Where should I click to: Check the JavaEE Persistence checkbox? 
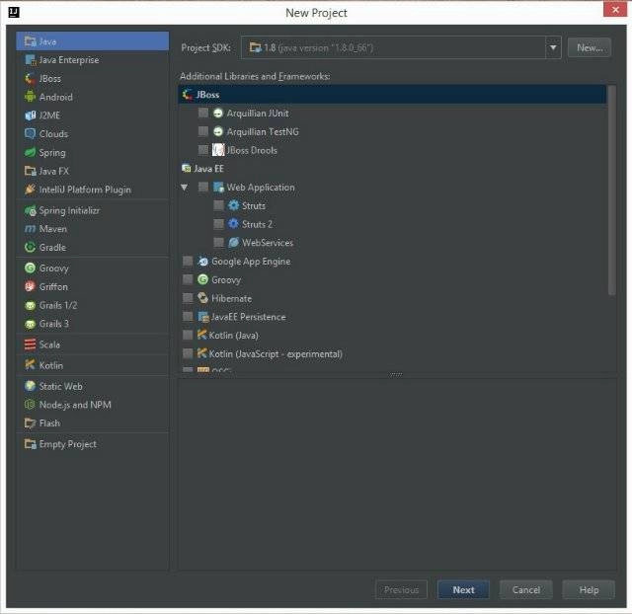[188, 317]
